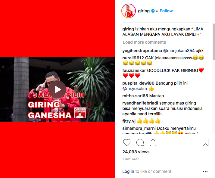Open giring username in header
215x178 pixels.
[x=144, y=11]
